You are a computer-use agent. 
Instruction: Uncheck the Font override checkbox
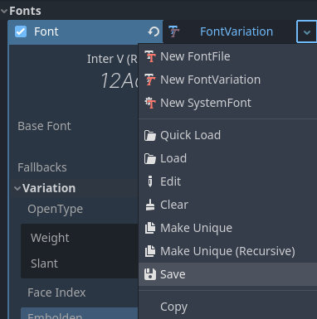point(21,31)
